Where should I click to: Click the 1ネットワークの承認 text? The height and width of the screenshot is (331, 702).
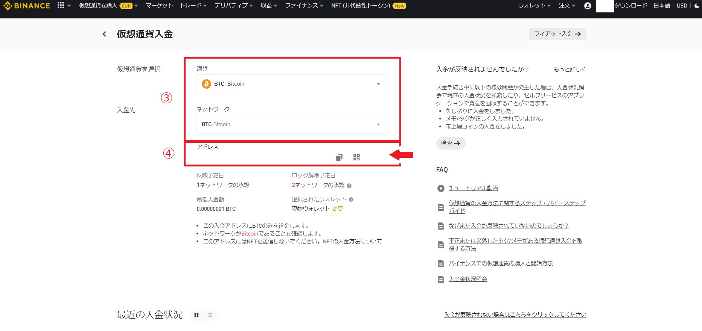click(223, 185)
